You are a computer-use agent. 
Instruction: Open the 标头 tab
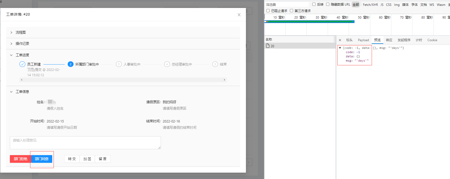(349, 40)
